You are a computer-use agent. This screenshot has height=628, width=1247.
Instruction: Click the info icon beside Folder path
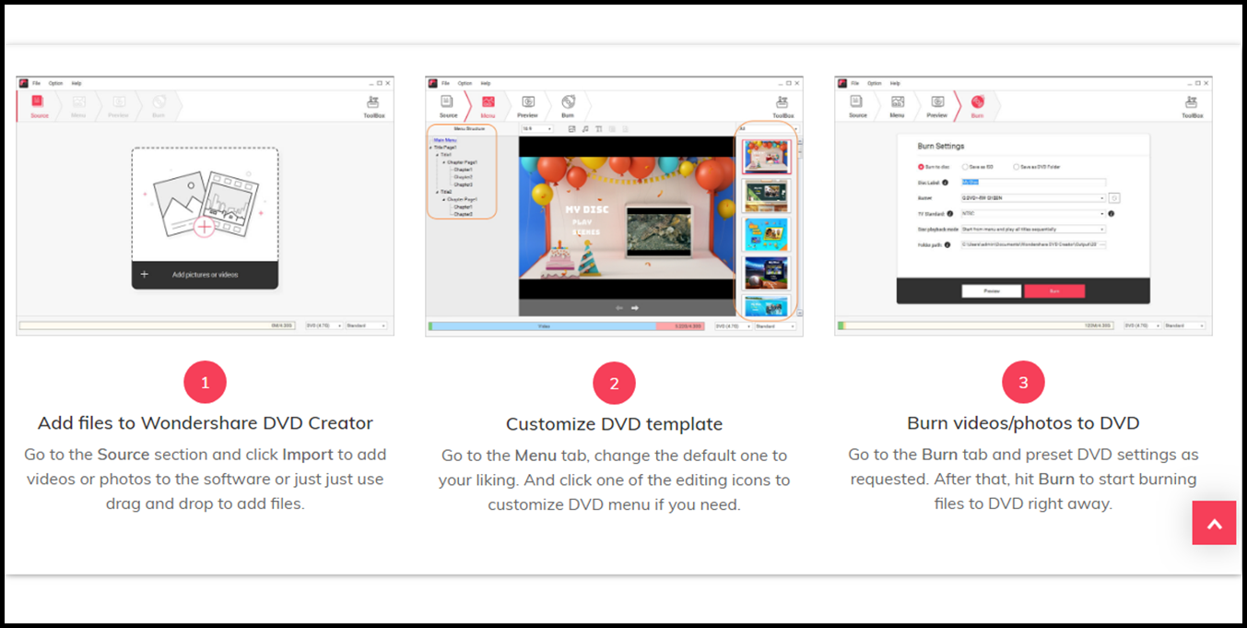tap(947, 244)
